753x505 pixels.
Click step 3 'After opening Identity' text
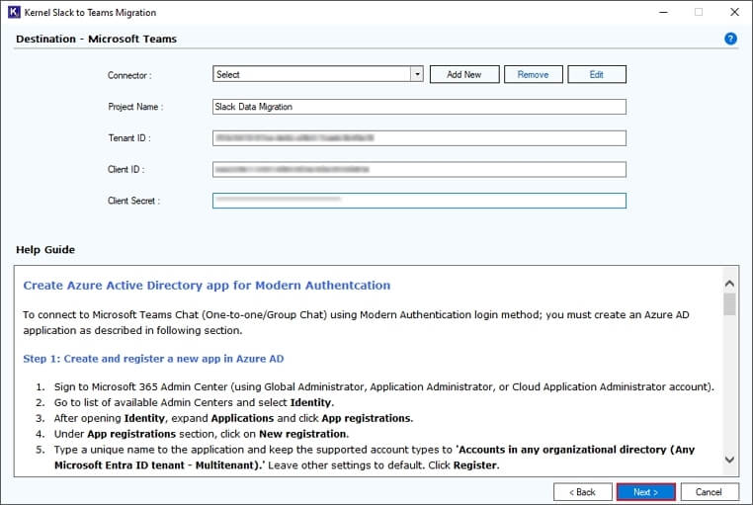233,418
